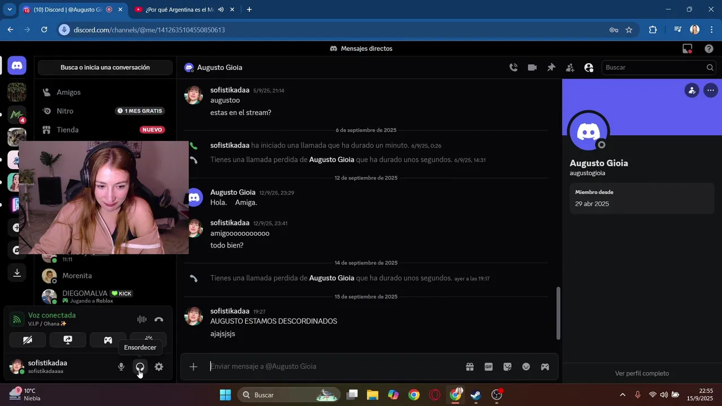Open the Nitro page
Screen dimensions: 722x406
coord(105,111)
